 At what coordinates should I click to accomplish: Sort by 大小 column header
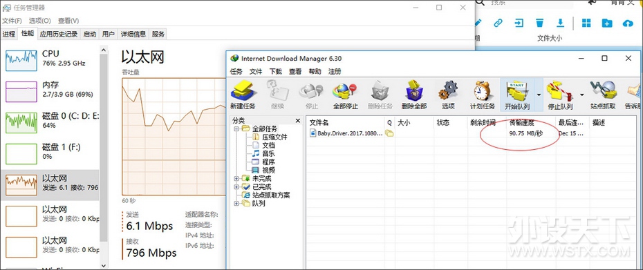(x=414, y=122)
